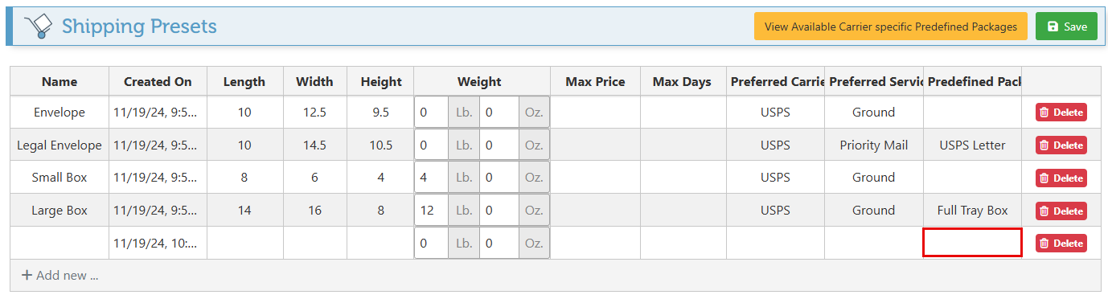This screenshot has width=1108, height=299.
Task: Click the empty Name cell in new row
Action: click(x=60, y=243)
